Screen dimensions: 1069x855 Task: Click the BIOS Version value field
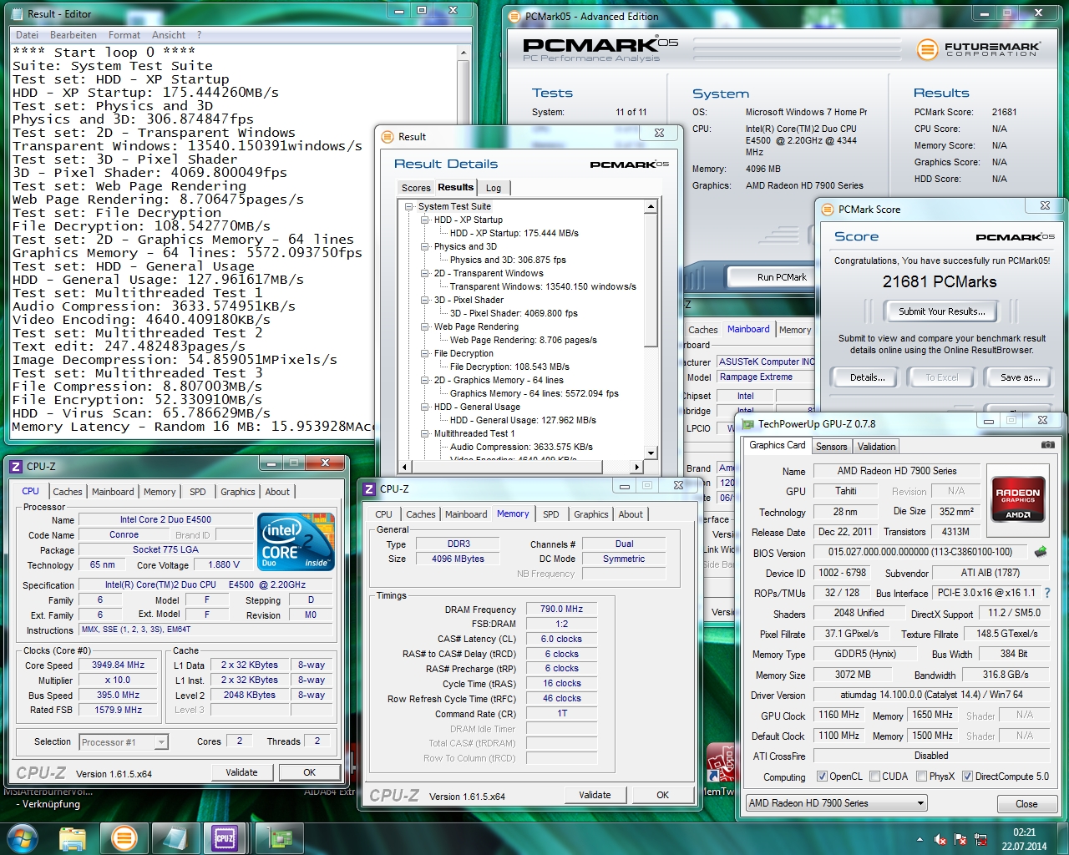point(920,552)
